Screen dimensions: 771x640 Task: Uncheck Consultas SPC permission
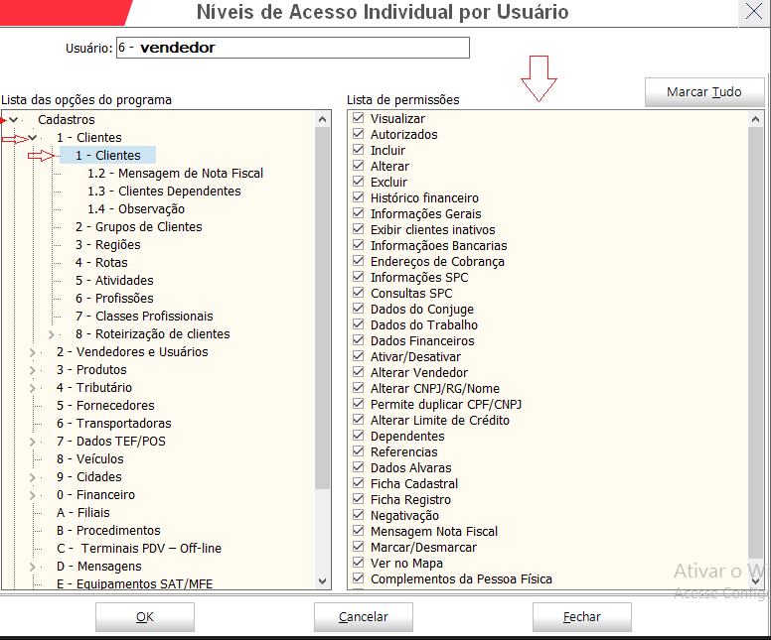[359, 293]
